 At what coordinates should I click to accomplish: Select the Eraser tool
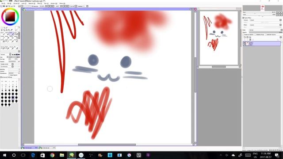coord(7,37)
